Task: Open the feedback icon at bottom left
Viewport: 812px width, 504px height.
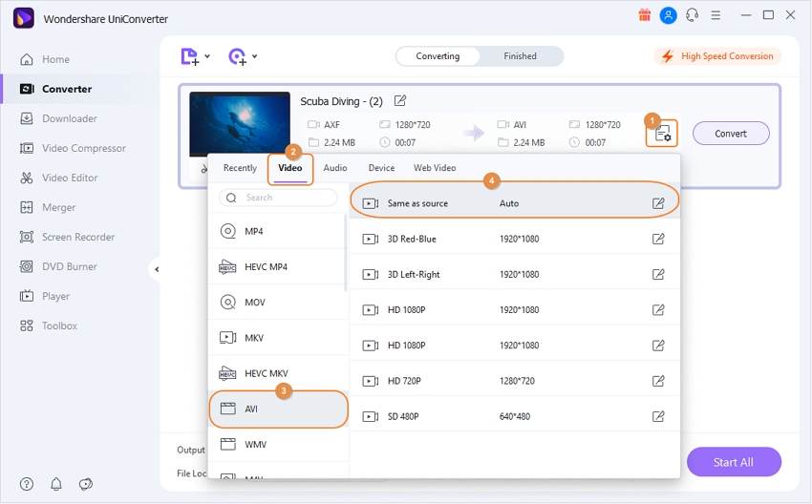Action: (x=85, y=484)
